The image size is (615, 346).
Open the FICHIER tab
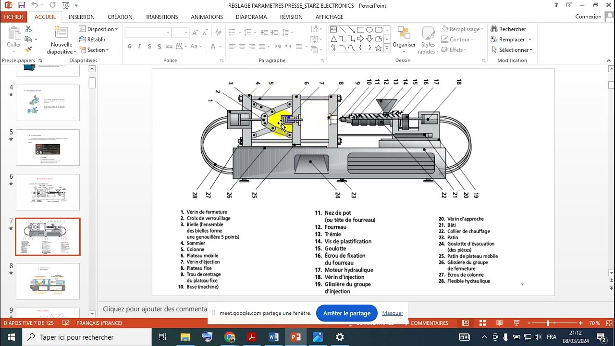13,17
